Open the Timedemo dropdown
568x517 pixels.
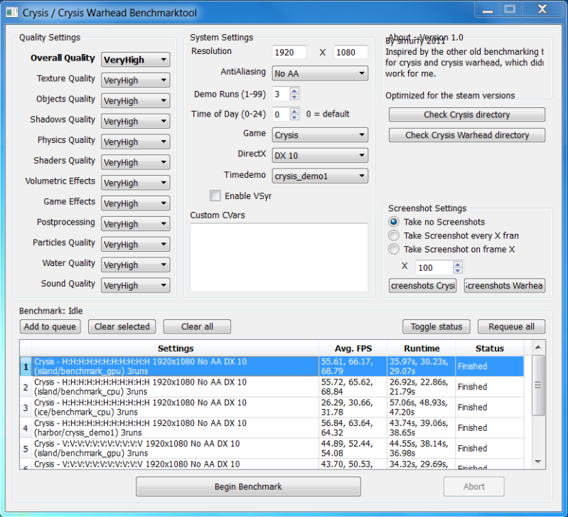tap(320, 176)
